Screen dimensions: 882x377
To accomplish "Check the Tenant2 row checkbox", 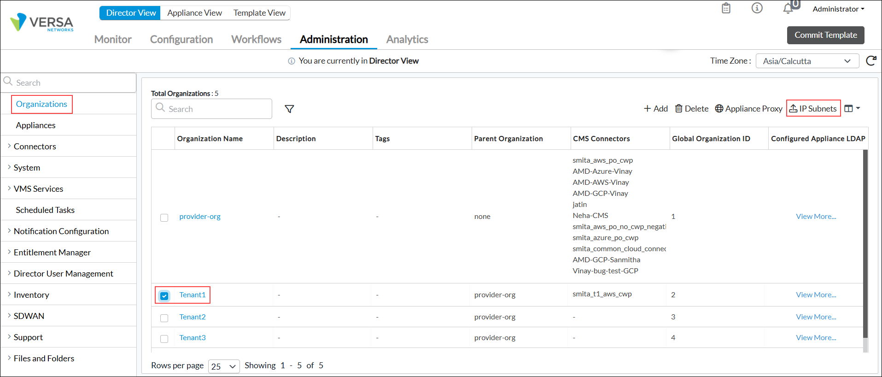I will [x=164, y=318].
